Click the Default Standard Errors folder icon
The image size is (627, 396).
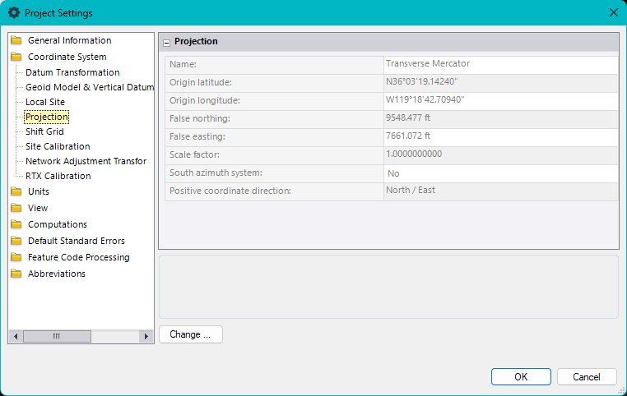click(16, 241)
